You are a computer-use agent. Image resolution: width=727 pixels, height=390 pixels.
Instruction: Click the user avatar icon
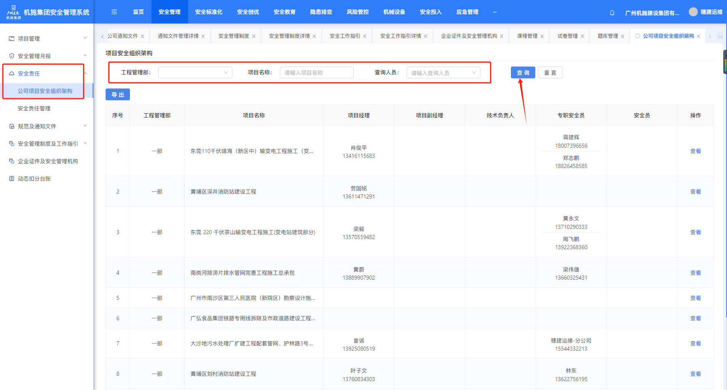point(693,12)
